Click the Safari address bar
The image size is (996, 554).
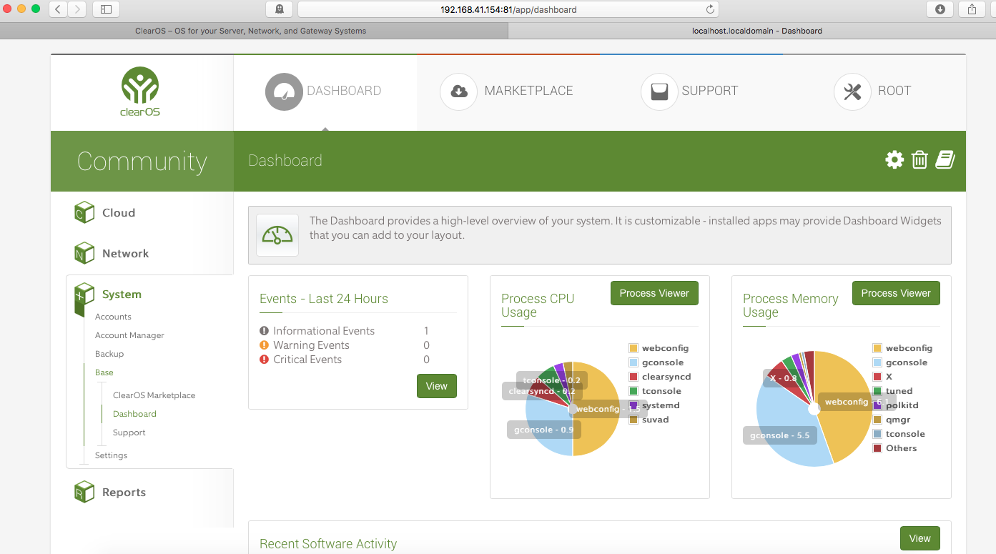click(x=508, y=9)
